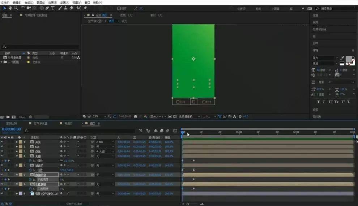Open viewer magnification 25% dropdown

(x=99, y=116)
